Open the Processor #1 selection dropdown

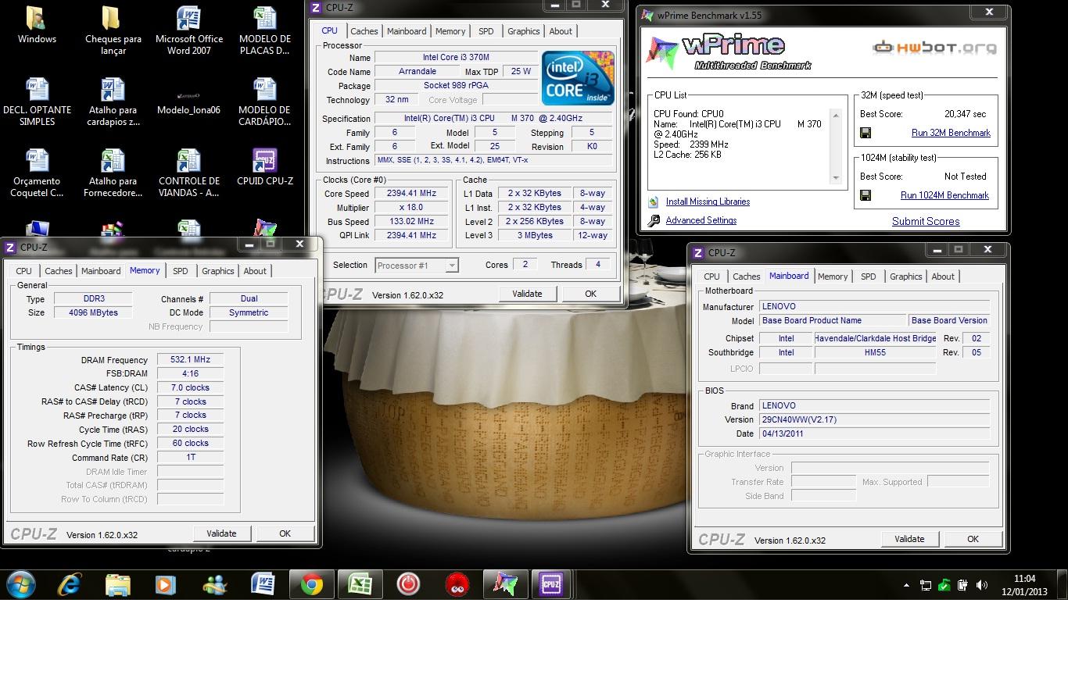417,266
